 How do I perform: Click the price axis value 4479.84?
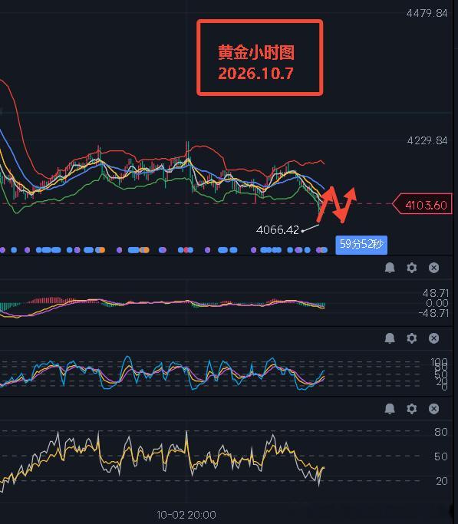point(427,13)
